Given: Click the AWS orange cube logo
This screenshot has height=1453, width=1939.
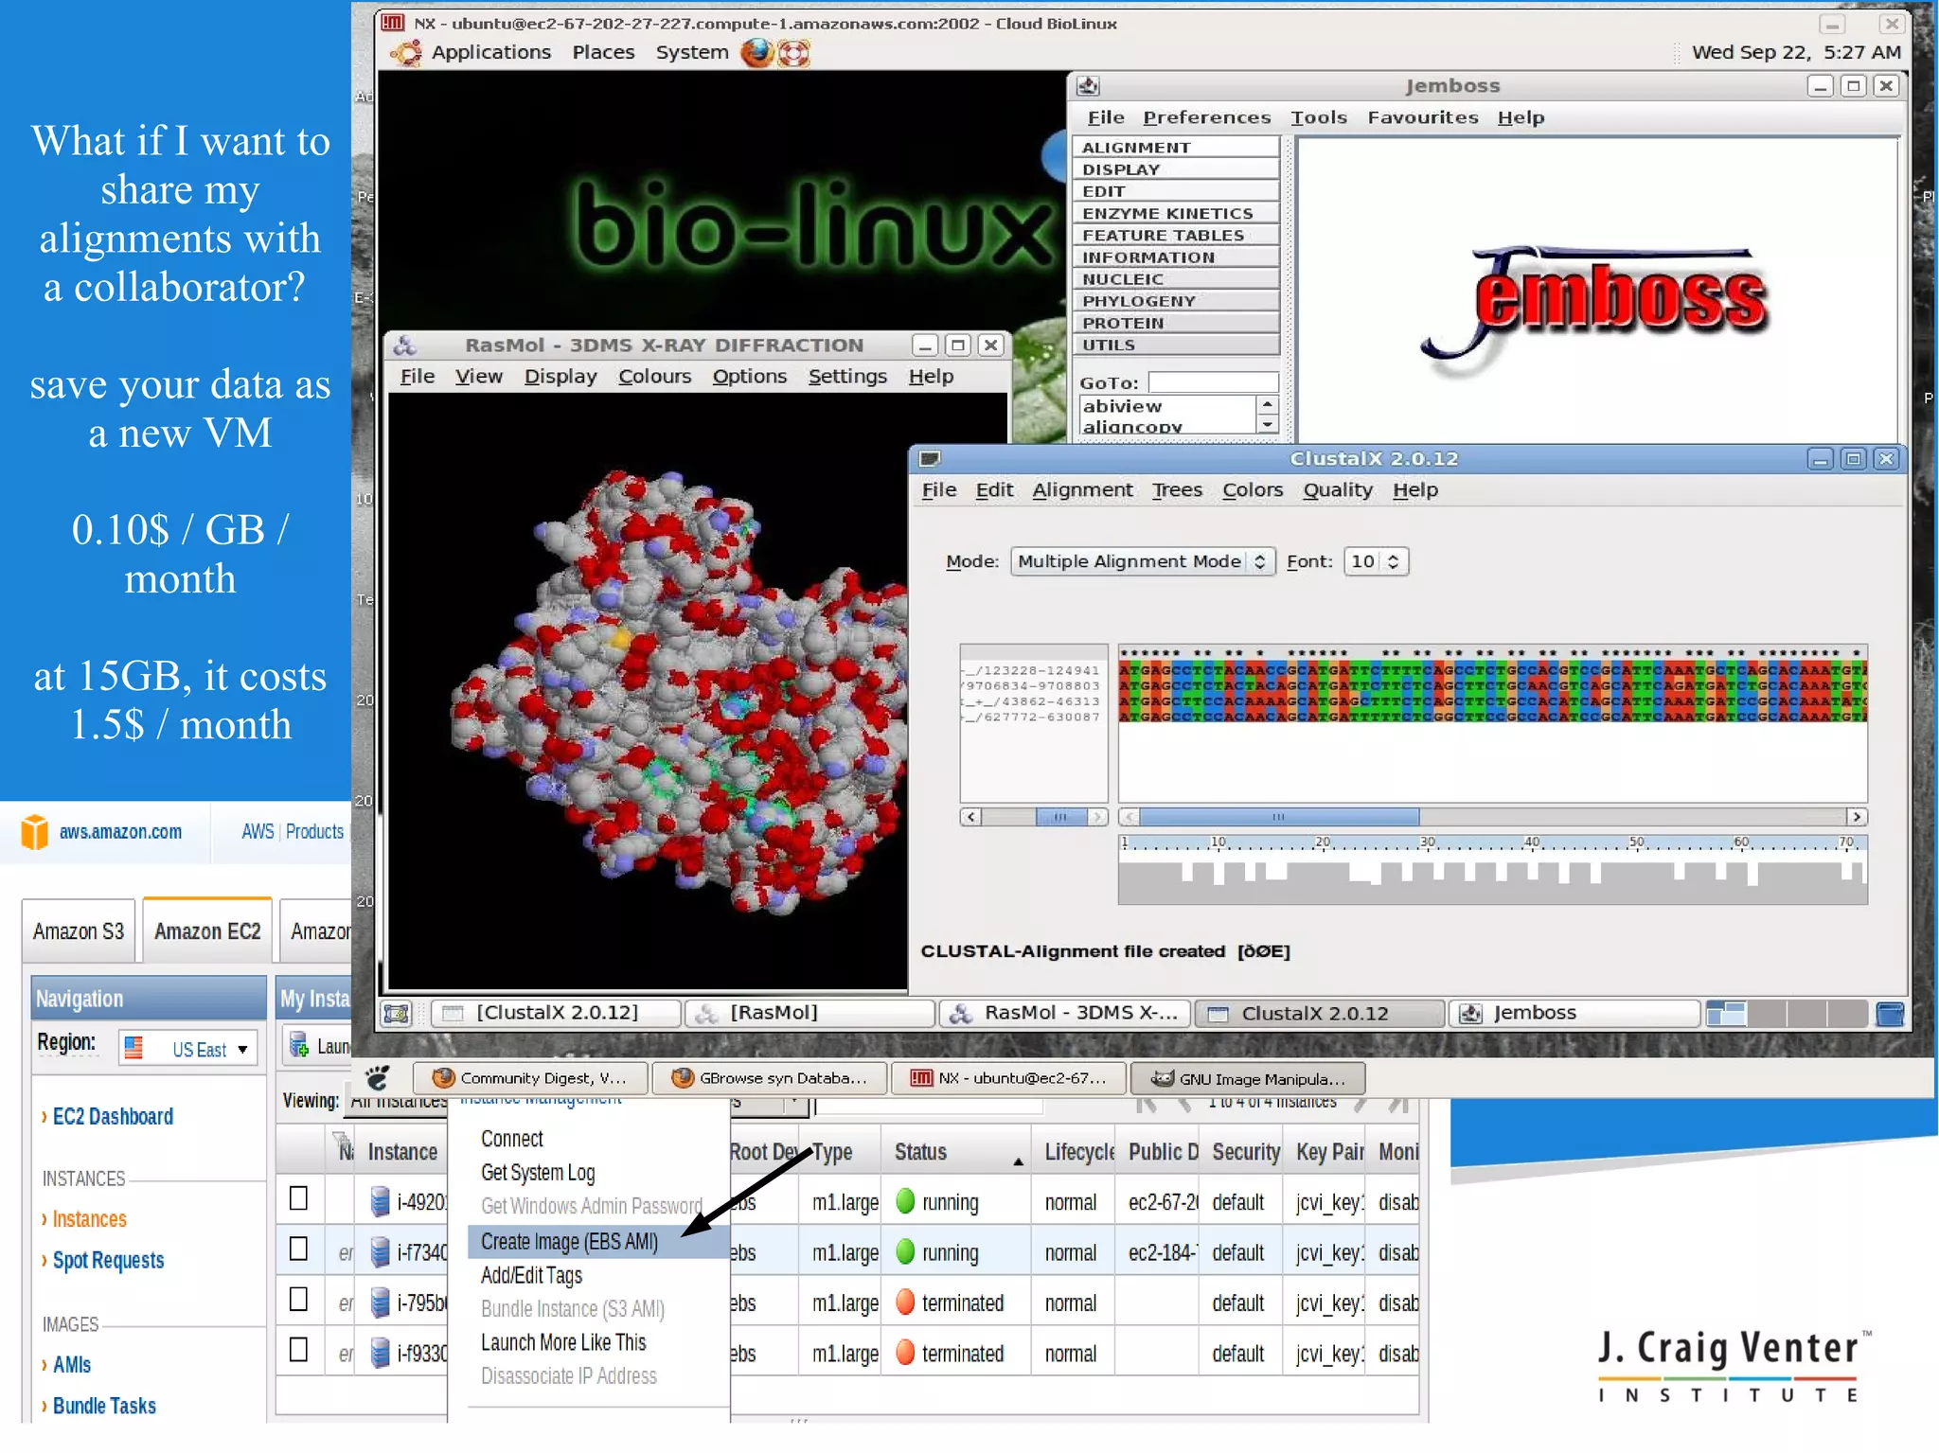Looking at the screenshot, I should [34, 832].
